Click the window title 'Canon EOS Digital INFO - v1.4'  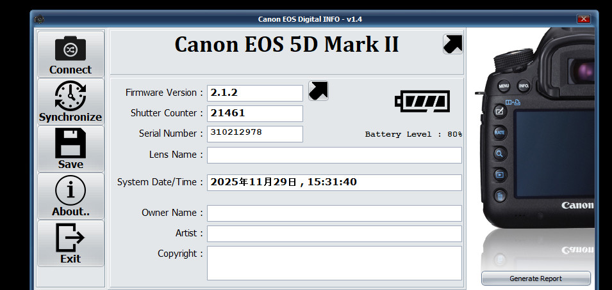(310, 19)
